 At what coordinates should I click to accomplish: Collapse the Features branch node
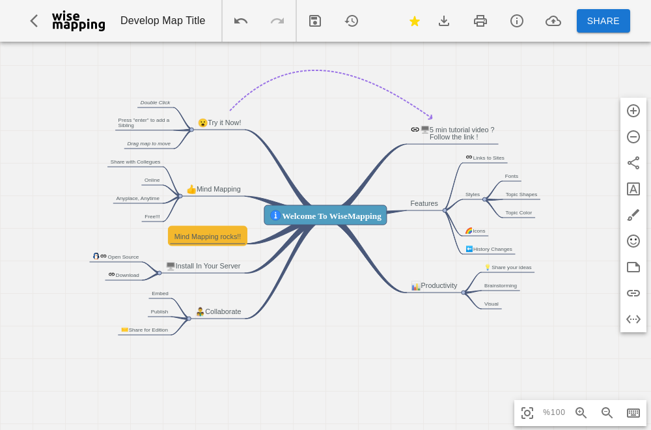pos(445,210)
